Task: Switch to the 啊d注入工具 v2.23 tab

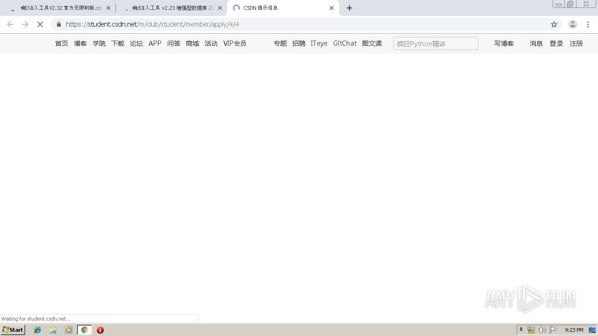Action: (x=171, y=8)
